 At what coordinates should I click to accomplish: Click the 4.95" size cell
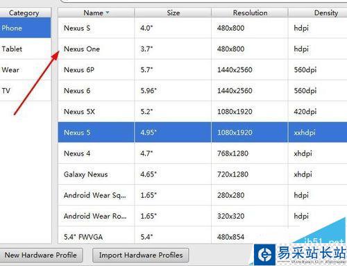click(x=173, y=133)
